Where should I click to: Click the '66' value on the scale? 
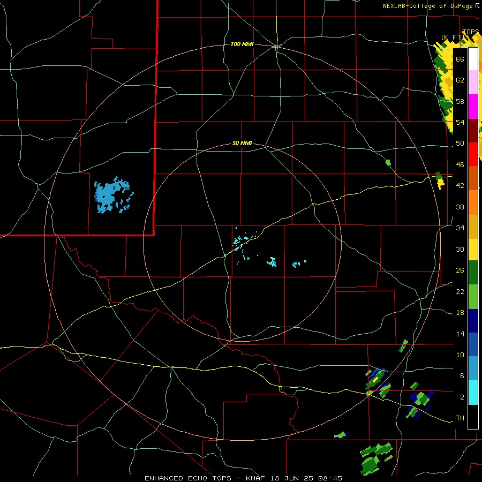pos(460,59)
